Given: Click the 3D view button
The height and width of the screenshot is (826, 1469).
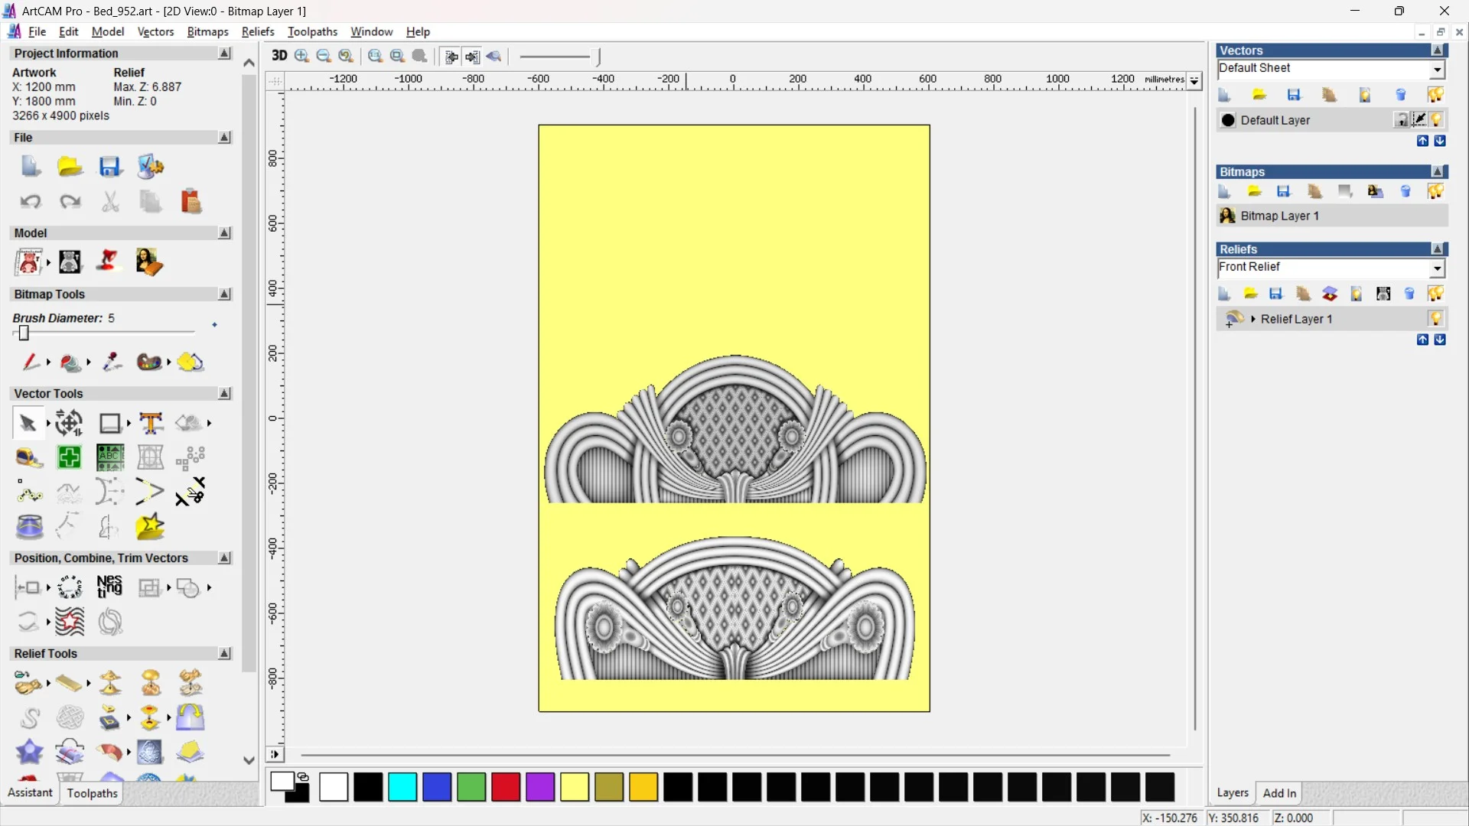Looking at the screenshot, I should click(x=279, y=56).
